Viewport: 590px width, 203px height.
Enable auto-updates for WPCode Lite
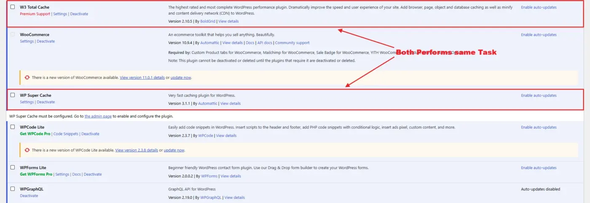pos(539,127)
